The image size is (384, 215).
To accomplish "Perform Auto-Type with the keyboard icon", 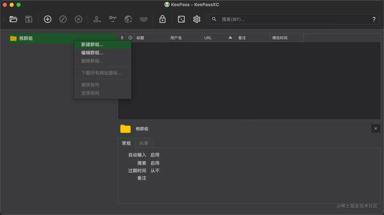I will tap(144, 19).
